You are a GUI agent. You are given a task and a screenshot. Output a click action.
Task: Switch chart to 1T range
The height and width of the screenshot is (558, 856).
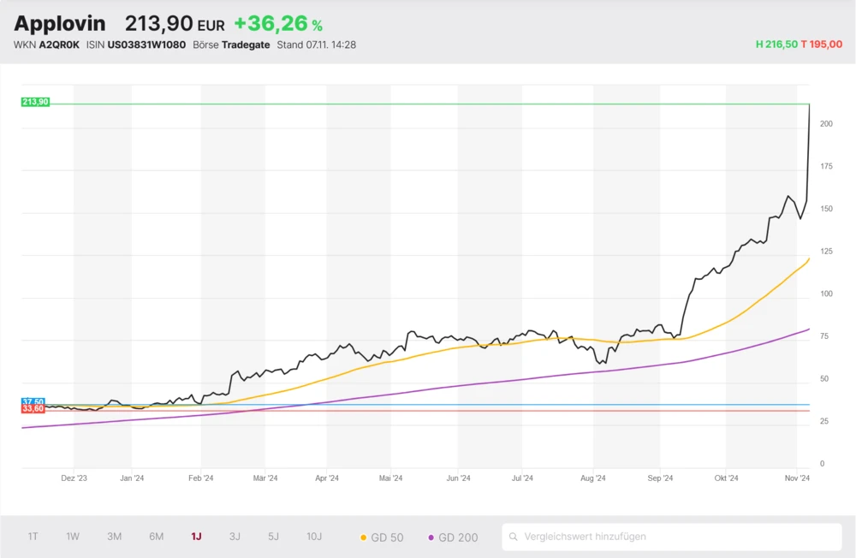33,537
